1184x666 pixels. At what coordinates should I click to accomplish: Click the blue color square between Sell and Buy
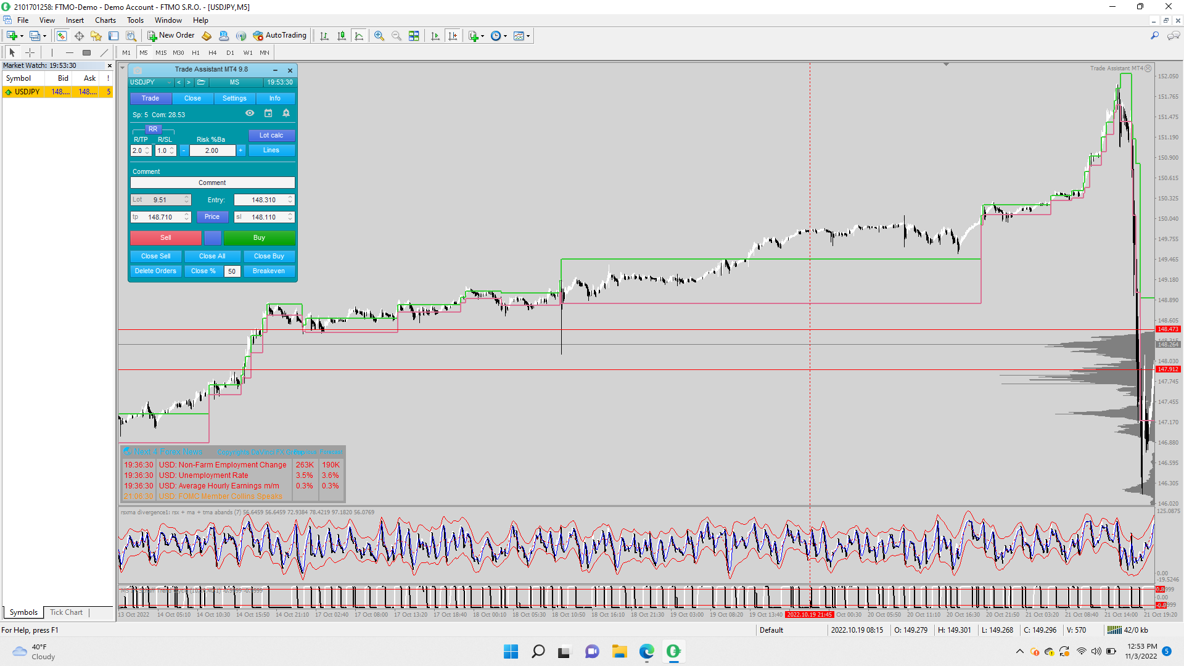[212, 238]
